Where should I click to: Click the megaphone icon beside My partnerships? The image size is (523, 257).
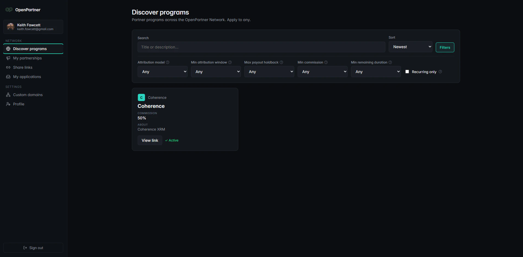(8, 58)
